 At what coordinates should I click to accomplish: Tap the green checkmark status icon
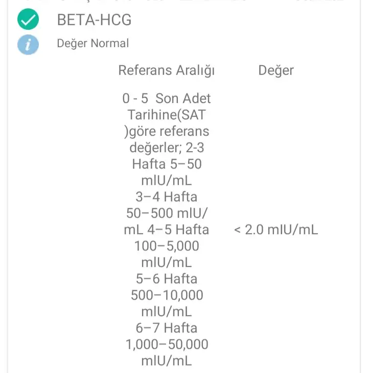(x=28, y=19)
